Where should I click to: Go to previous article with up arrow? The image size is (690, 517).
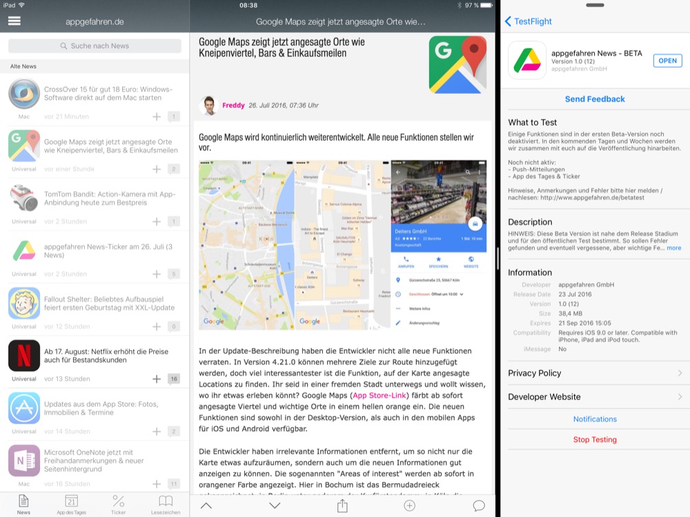coord(206,506)
